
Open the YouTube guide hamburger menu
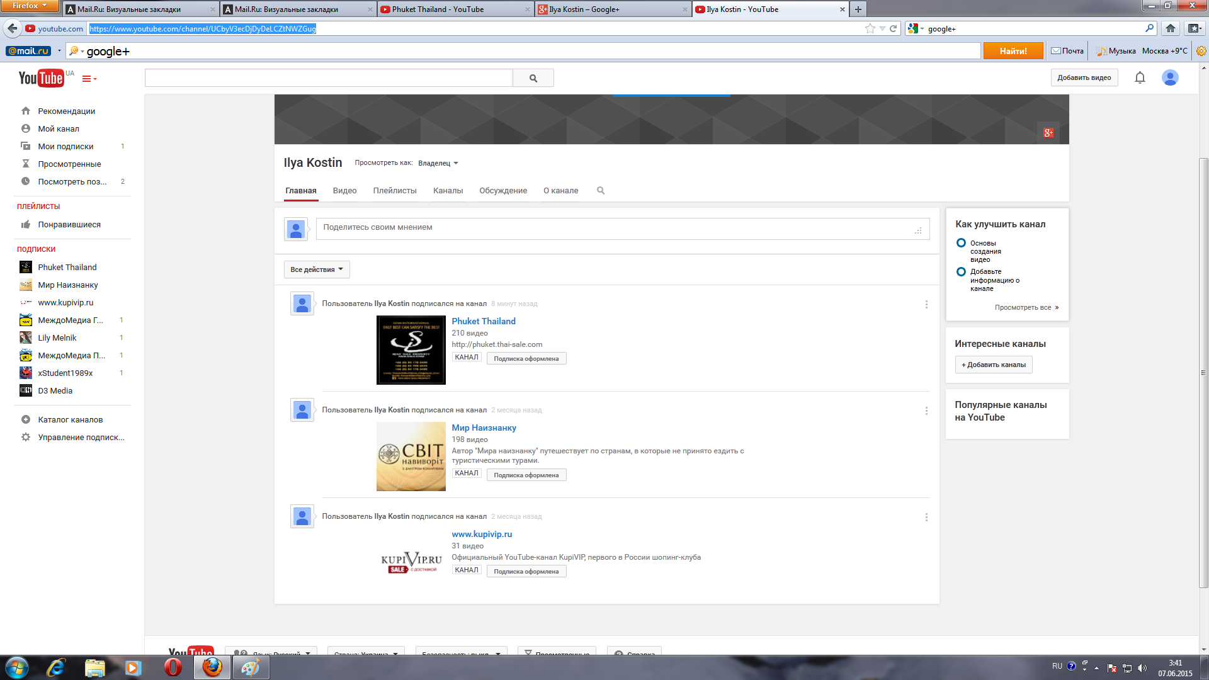point(89,79)
